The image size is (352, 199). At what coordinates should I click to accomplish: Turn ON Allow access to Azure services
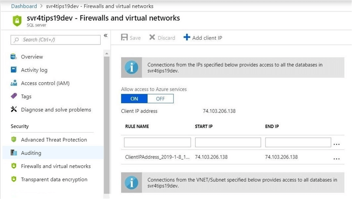[x=134, y=99]
